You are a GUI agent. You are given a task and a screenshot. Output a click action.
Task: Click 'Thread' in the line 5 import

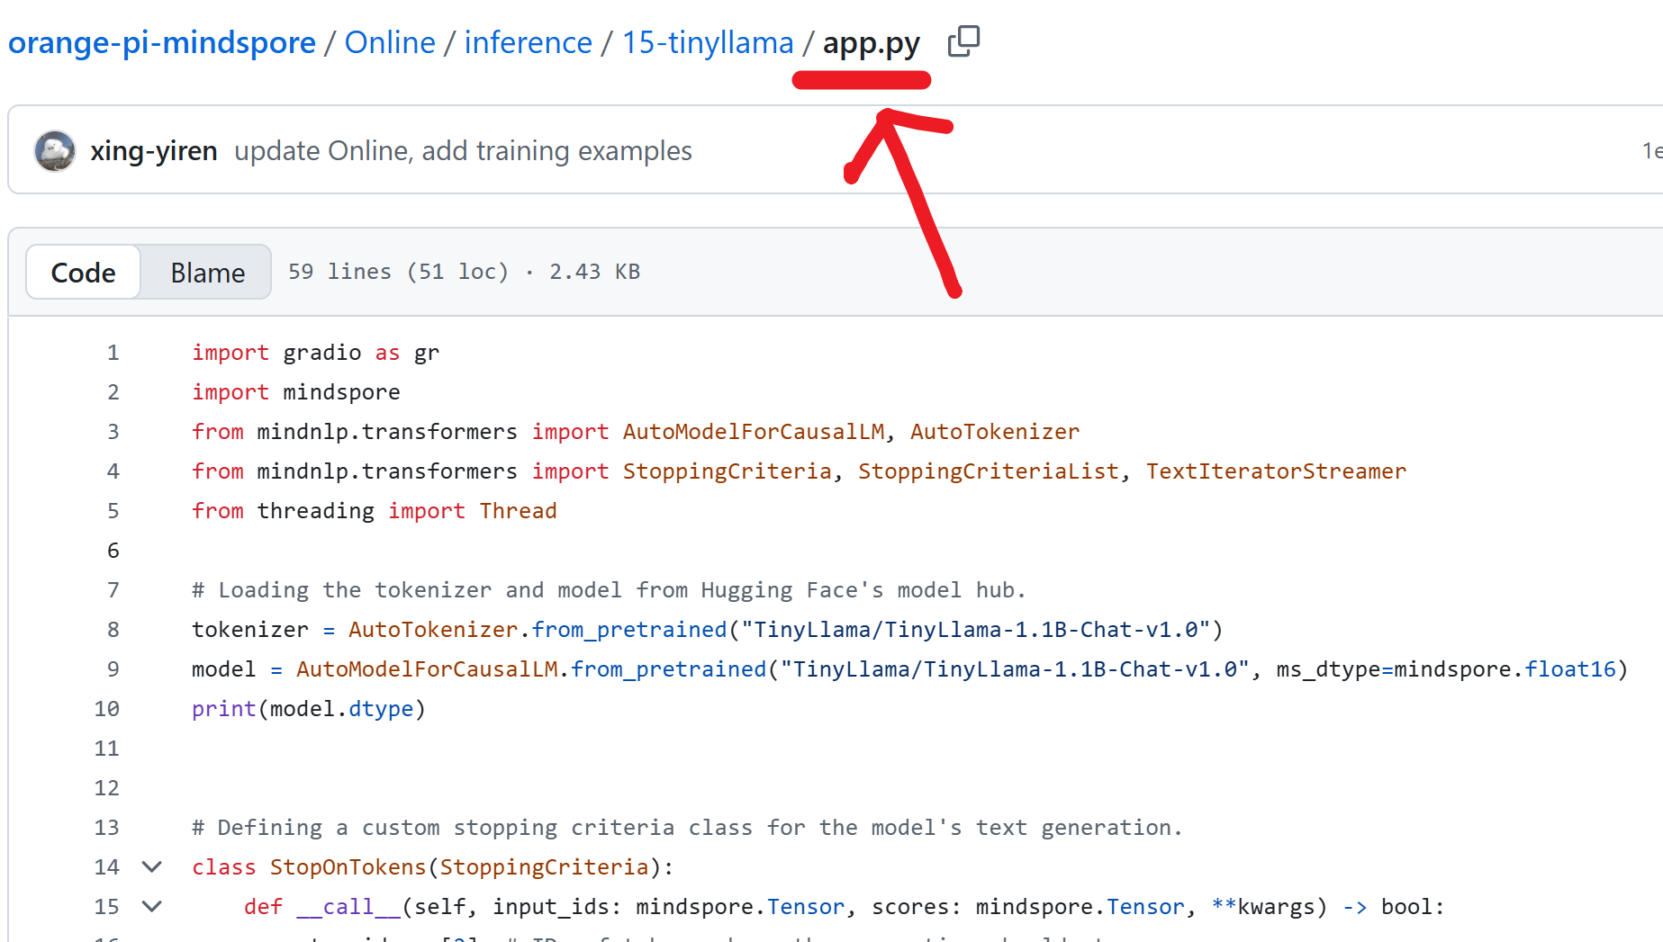coord(519,511)
